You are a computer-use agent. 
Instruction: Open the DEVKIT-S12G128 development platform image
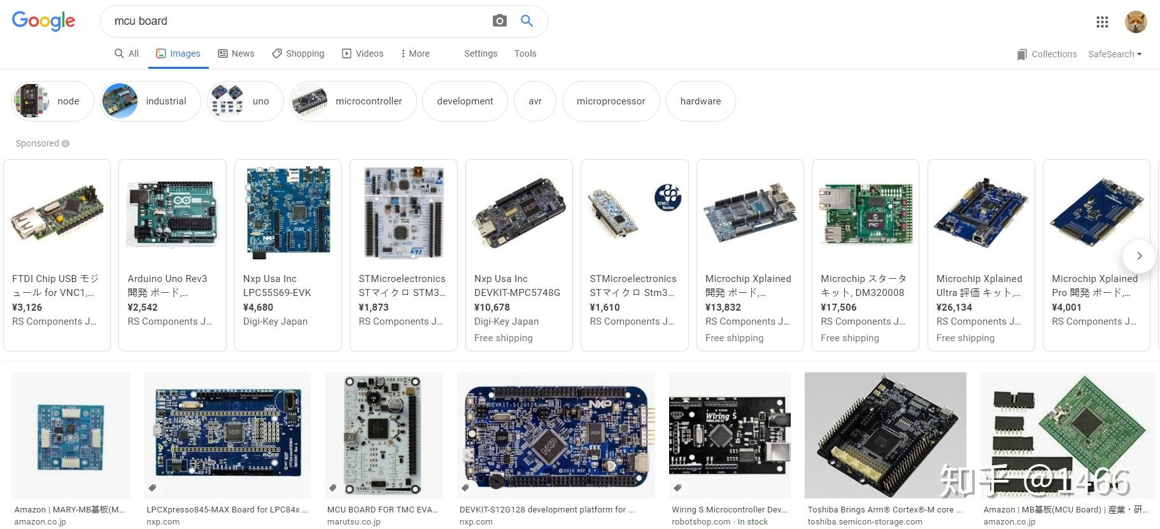pyautogui.click(x=556, y=435)
